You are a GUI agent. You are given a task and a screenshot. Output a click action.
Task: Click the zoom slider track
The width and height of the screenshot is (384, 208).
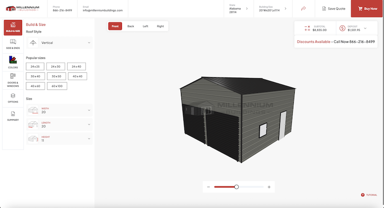pyautogui.click(x=251, y=187)
